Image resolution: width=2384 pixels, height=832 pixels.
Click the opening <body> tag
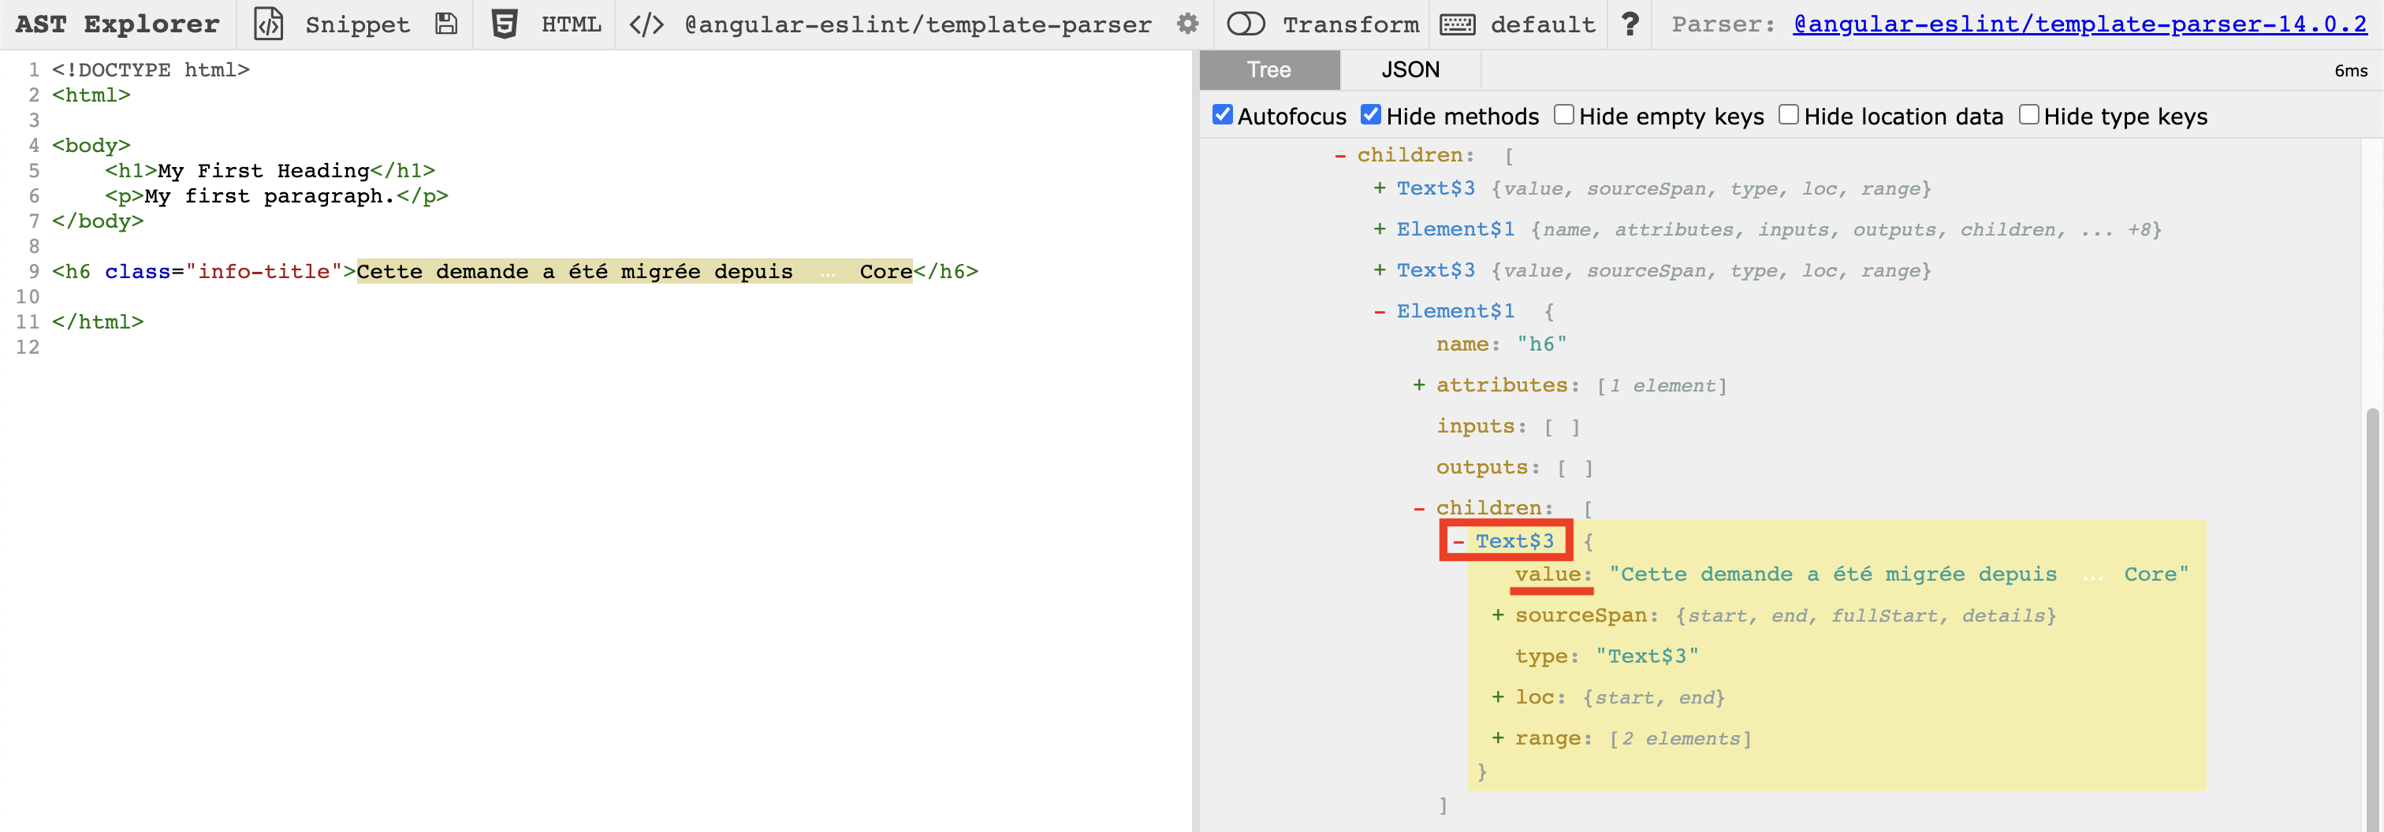point(91,145)
